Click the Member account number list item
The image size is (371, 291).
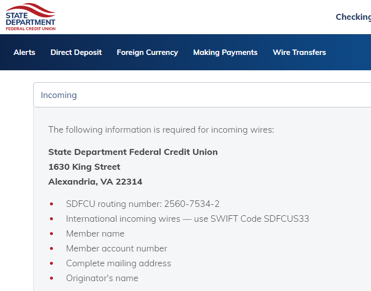point(117,248)
